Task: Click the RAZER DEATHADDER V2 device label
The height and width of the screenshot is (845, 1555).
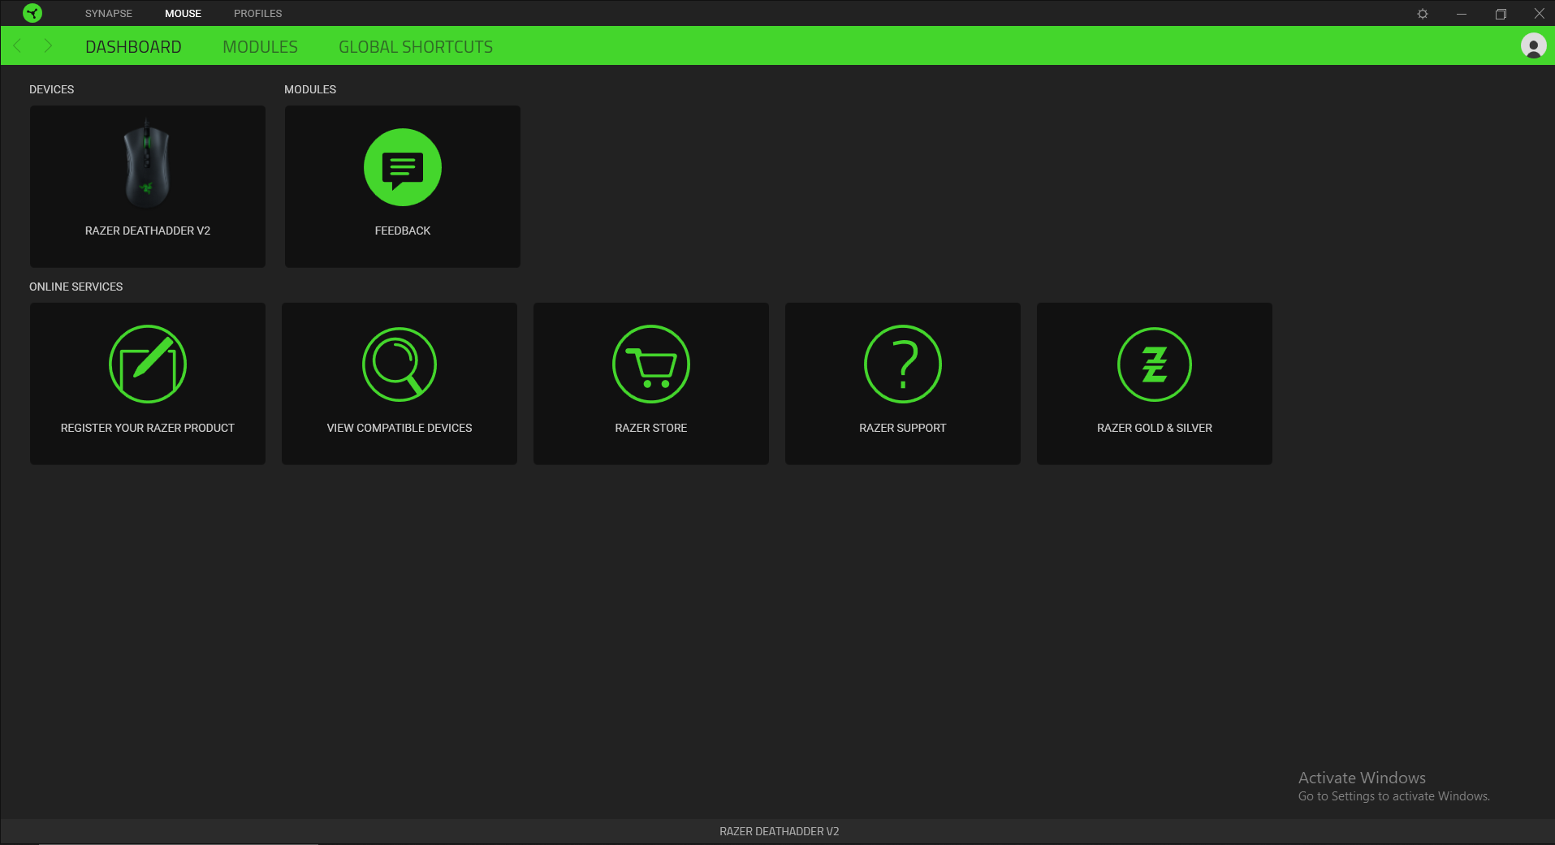Action: click(x=148, y=231)
